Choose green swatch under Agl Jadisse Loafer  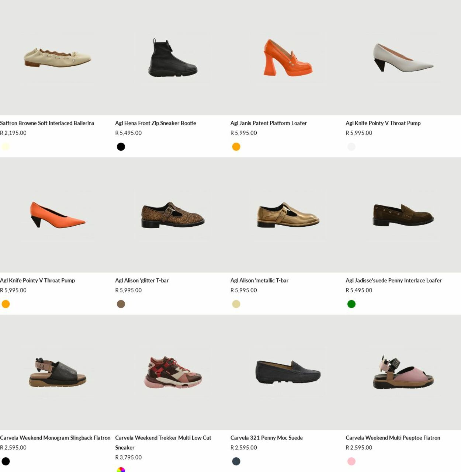pyautogui.click(x=351, y=304)
